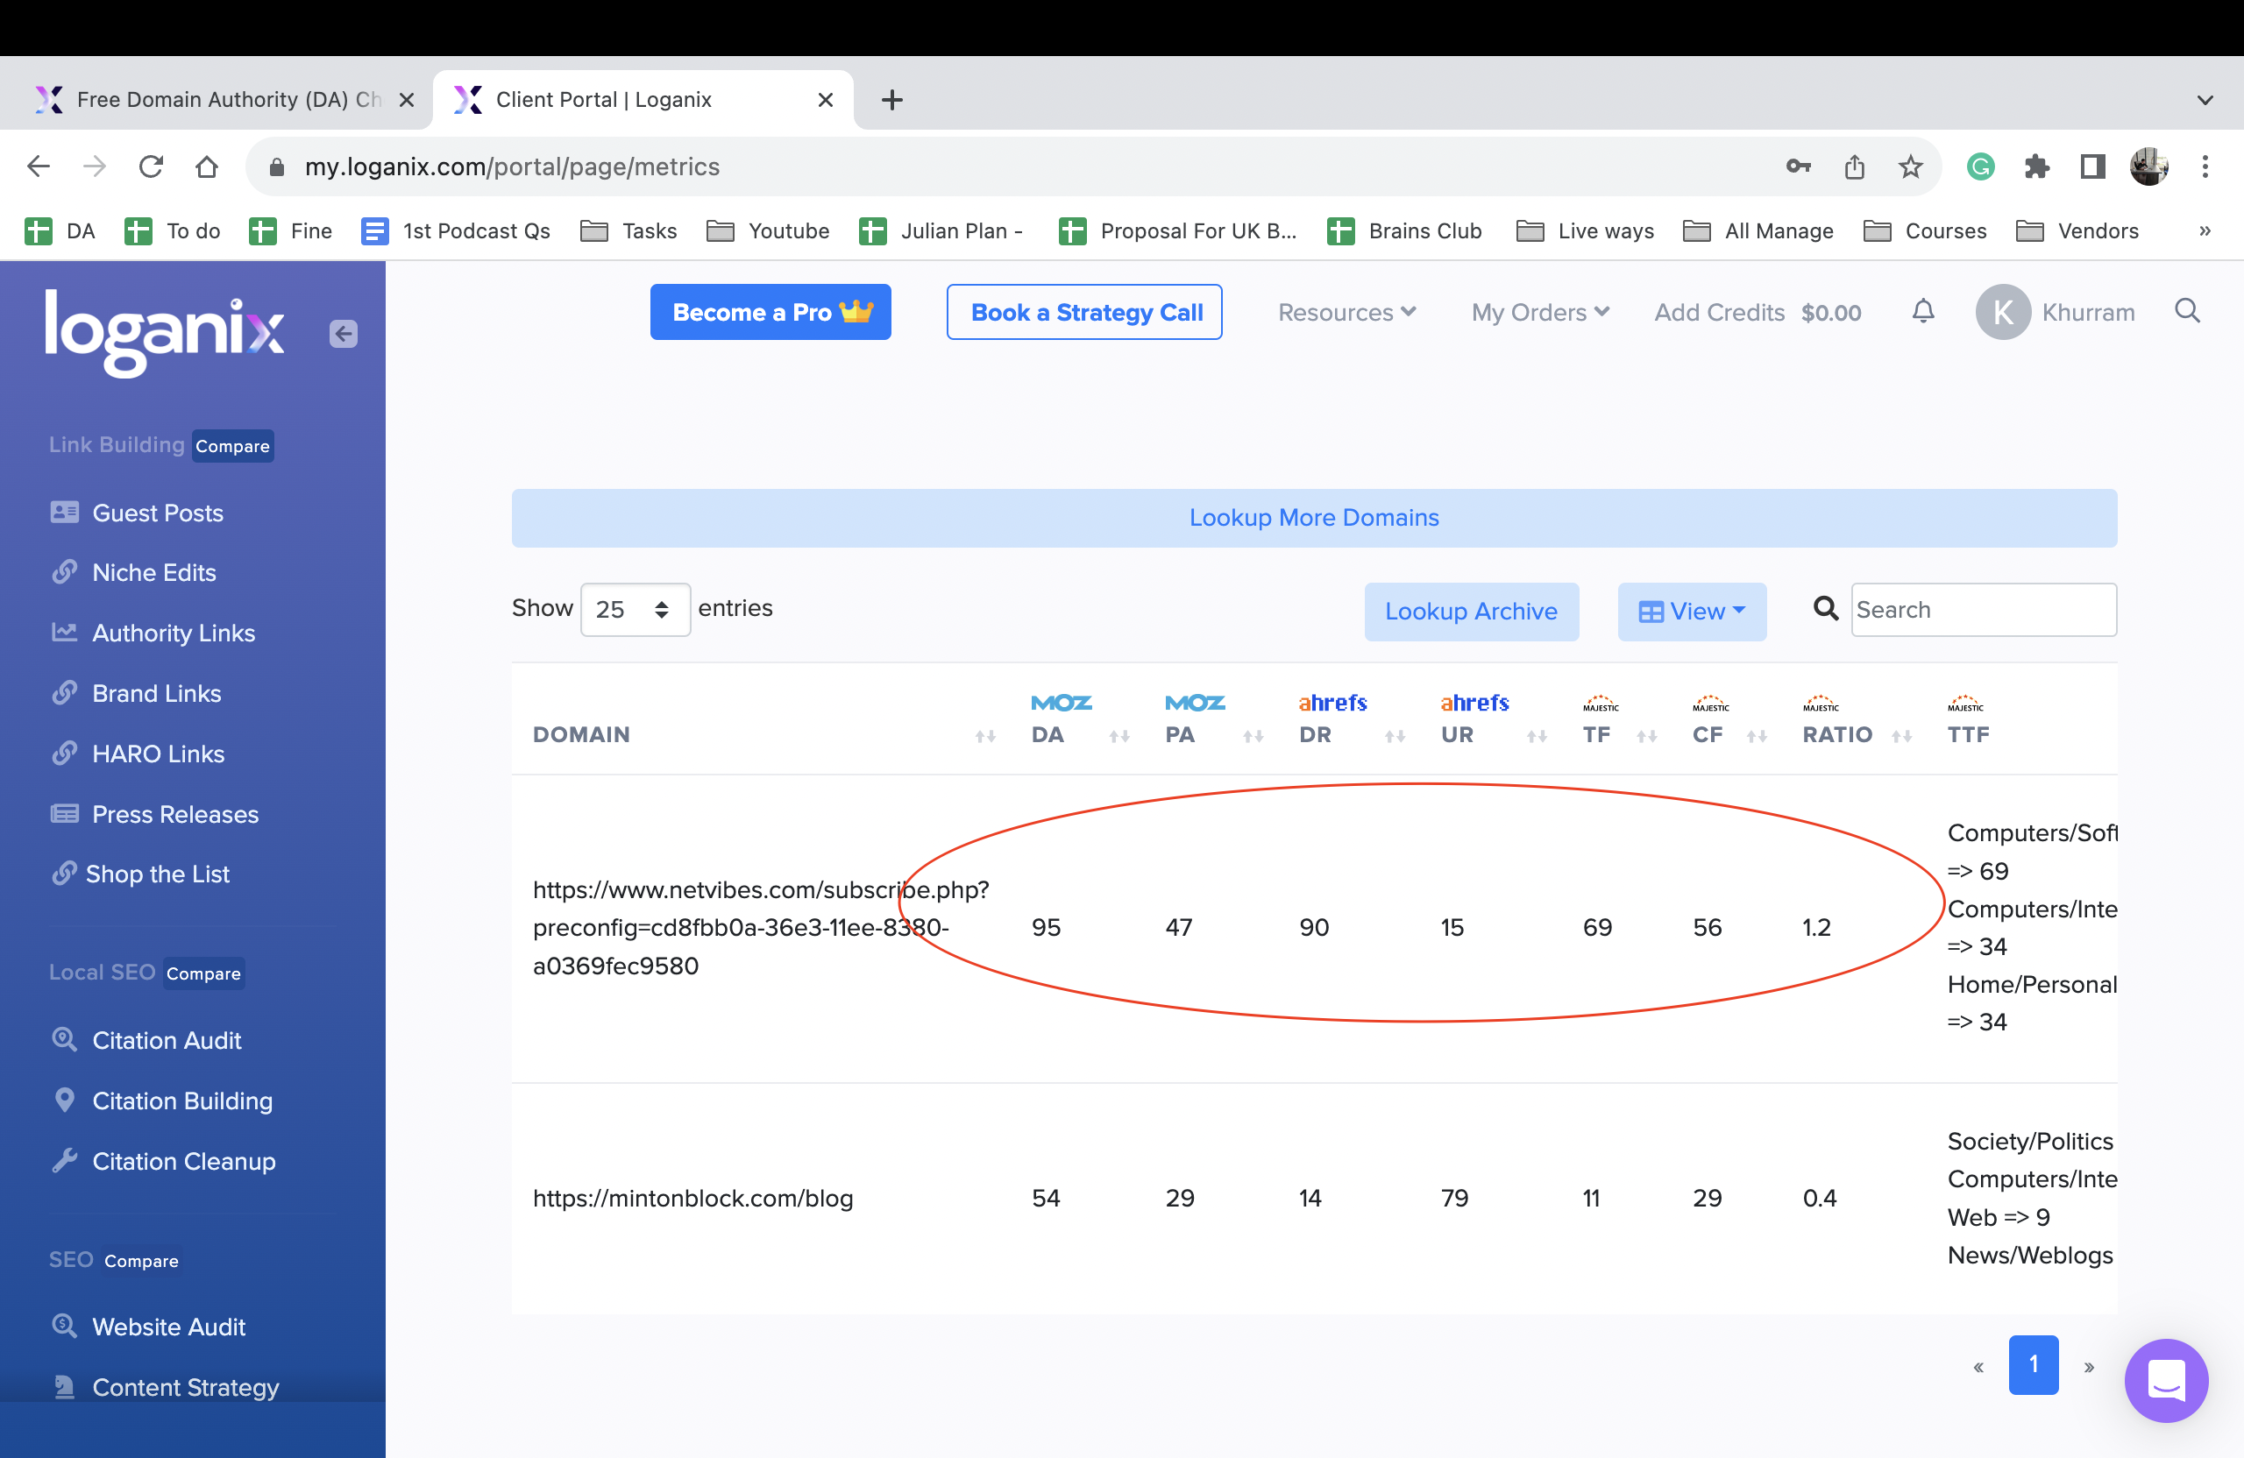Click the magnifier search icon in header
Image resolution: width=2244 pixels, height=1458 pixels.
point(2187,312)
